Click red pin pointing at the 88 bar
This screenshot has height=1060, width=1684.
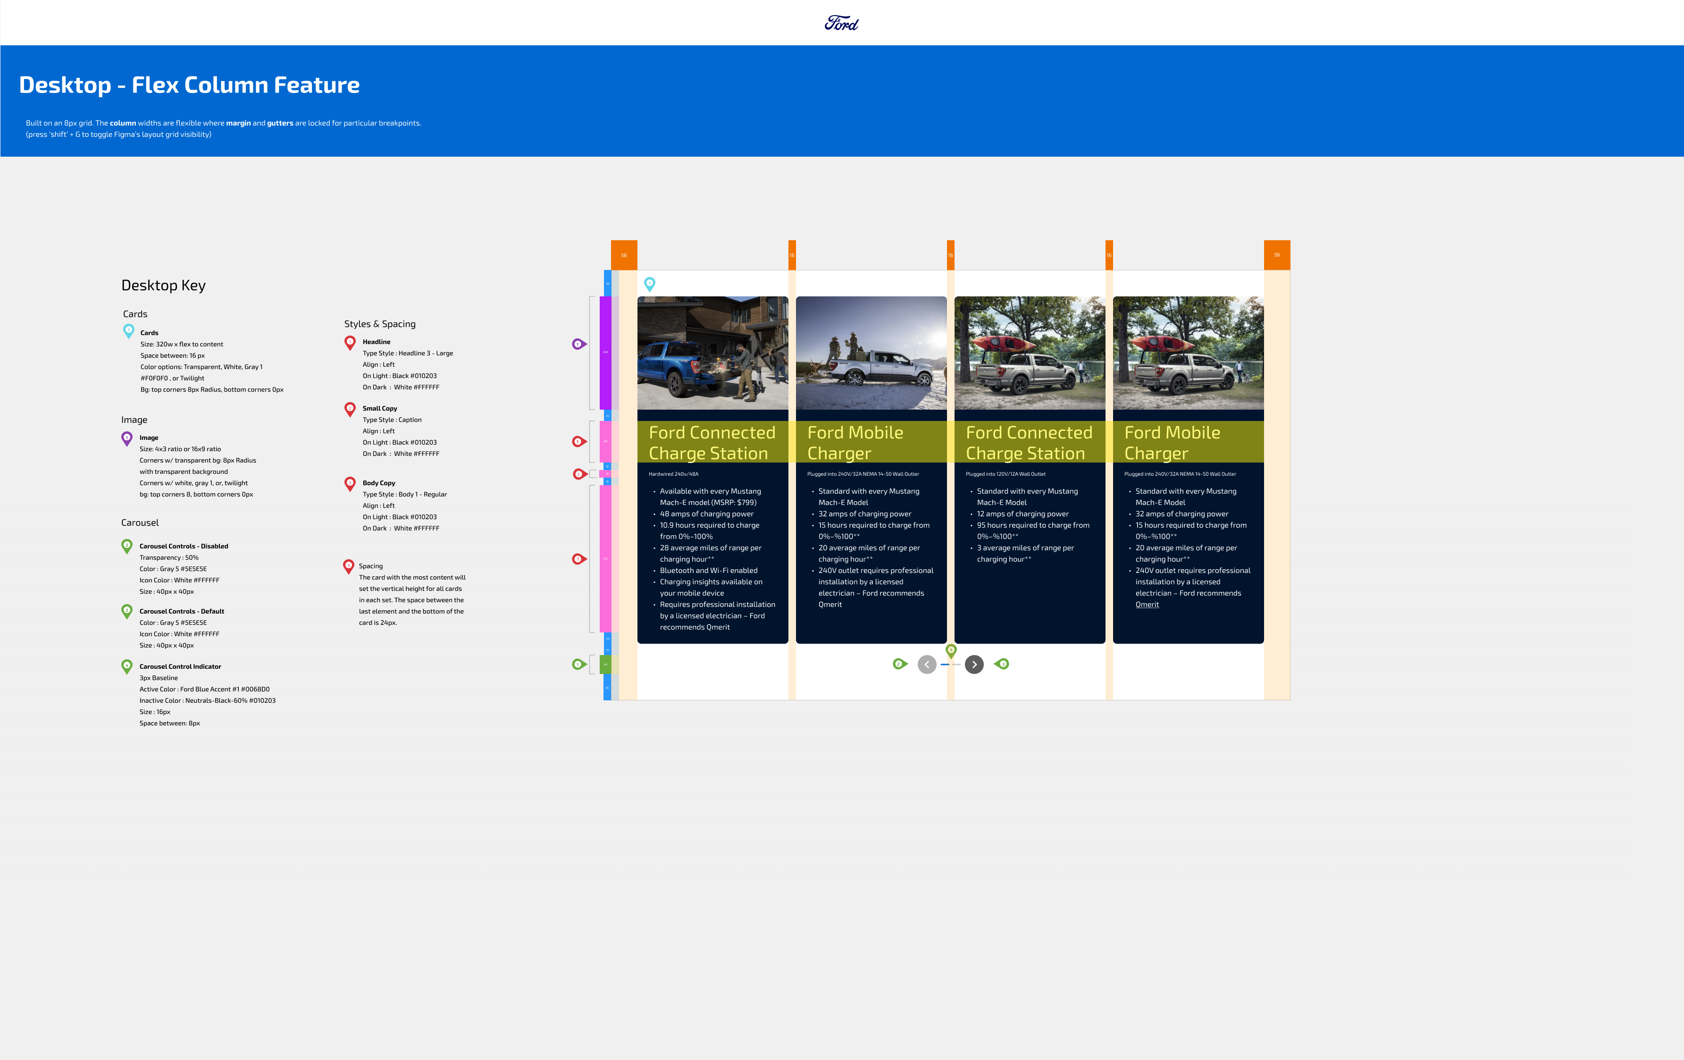point(579,441)
